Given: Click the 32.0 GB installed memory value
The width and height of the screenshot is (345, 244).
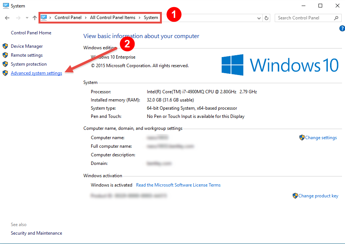Looking at the screenshot, I should pyautogui.click(x=170, y=100).
